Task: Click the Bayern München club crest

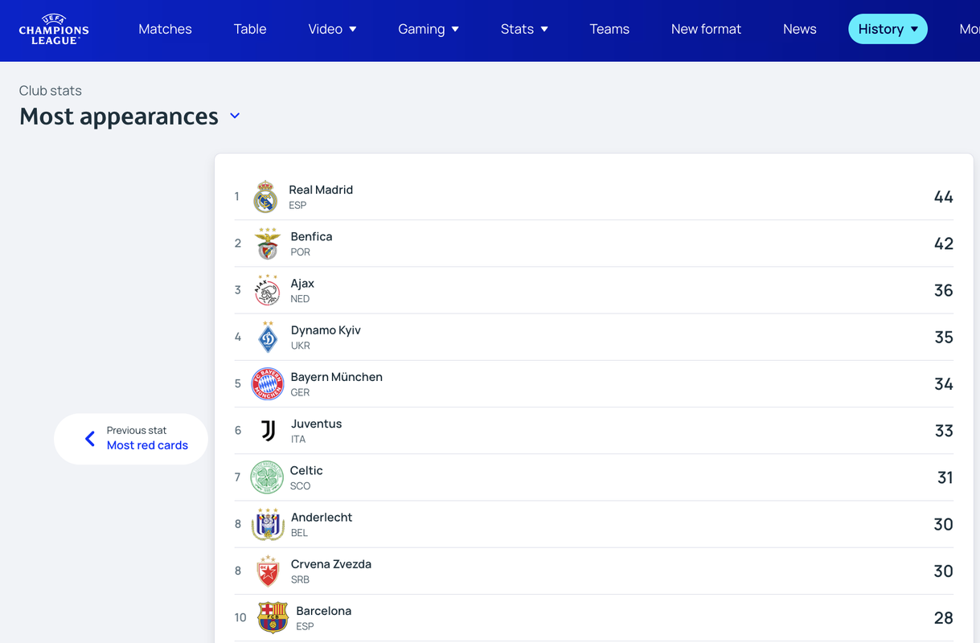Action: (x=268, y=384)
